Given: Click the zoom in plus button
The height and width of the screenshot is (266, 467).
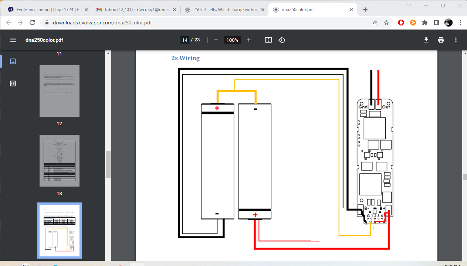Looking at the screenshot, I should [x=249, y=40].
